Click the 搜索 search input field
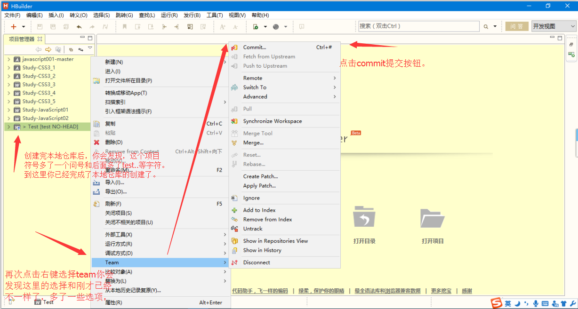Viewport: 578px width, 309px height. (418, 26)
